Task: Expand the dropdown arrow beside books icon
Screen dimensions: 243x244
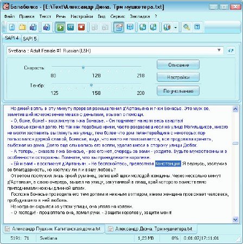Action: click(175, 28)
